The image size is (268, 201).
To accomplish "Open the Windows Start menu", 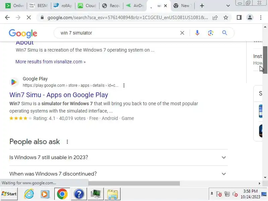I will (x=9, y=194).
